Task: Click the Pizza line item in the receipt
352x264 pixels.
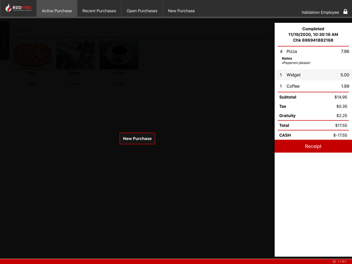Action: pos(313,52)
